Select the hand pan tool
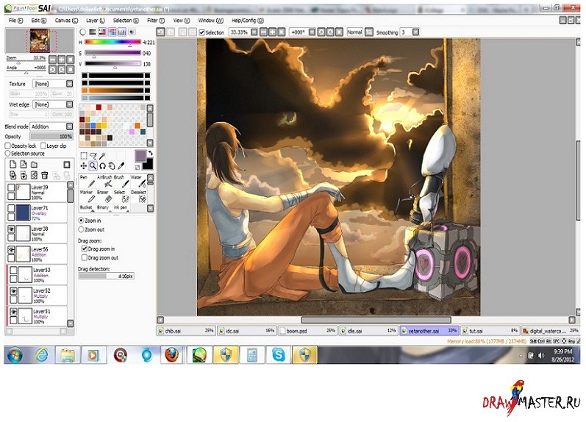This screenshot has height=422, width=586. tap(111, 166)
